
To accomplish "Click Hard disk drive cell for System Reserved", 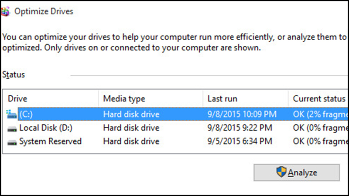I will [131, 141].
